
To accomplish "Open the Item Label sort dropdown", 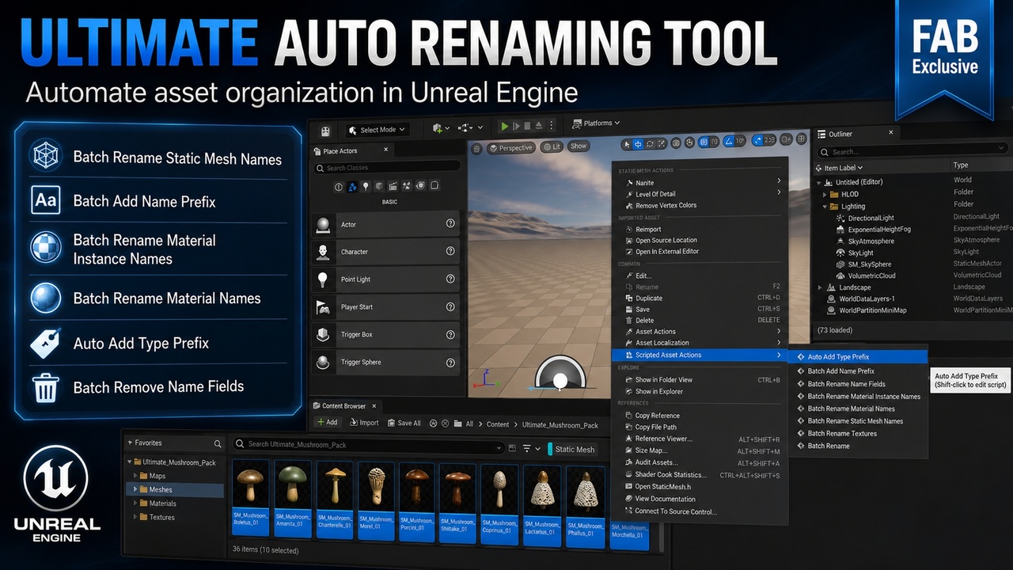I will coord(844,168).
